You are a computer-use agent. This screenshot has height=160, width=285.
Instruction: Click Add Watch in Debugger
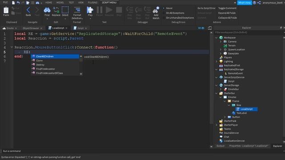[156, 13]
